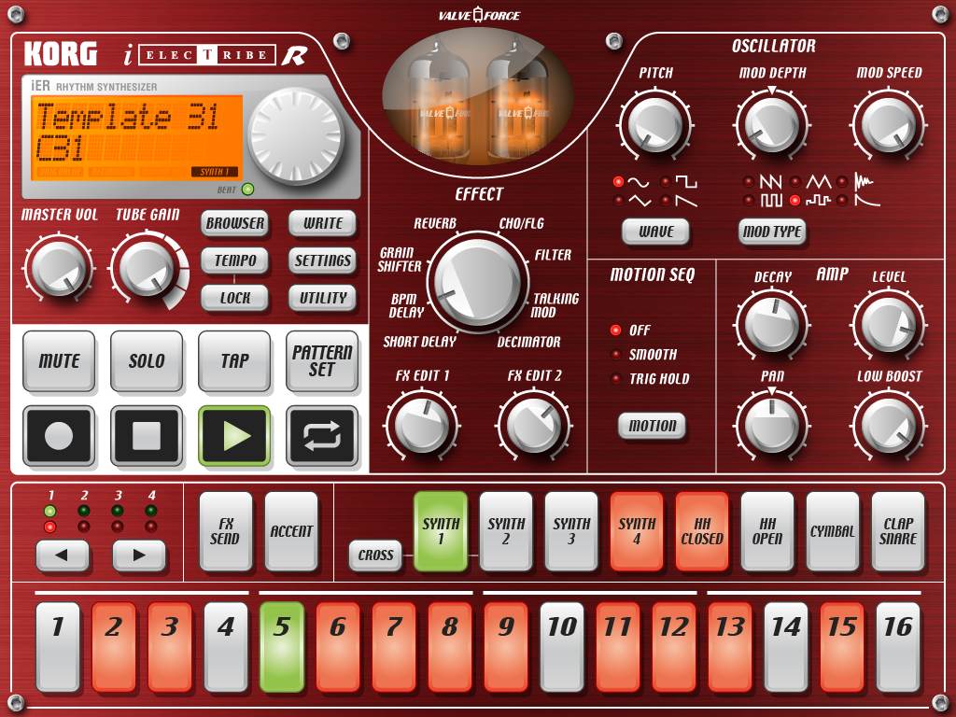Click the Mute button
The image size is (956, 717).
click(x=59, y=361)
